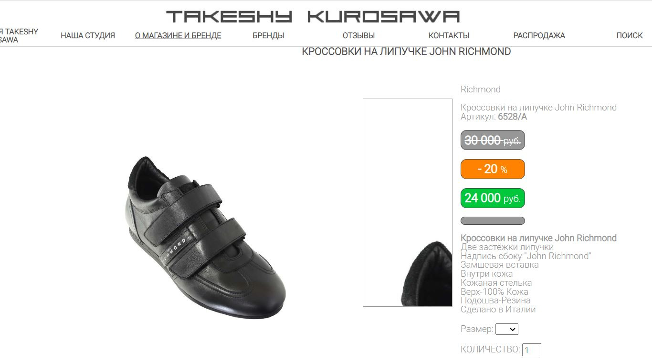Select the secondary shoe thumbnail image
The width and height of the screenshot is (652, 361).
click(x=408, y=202)
